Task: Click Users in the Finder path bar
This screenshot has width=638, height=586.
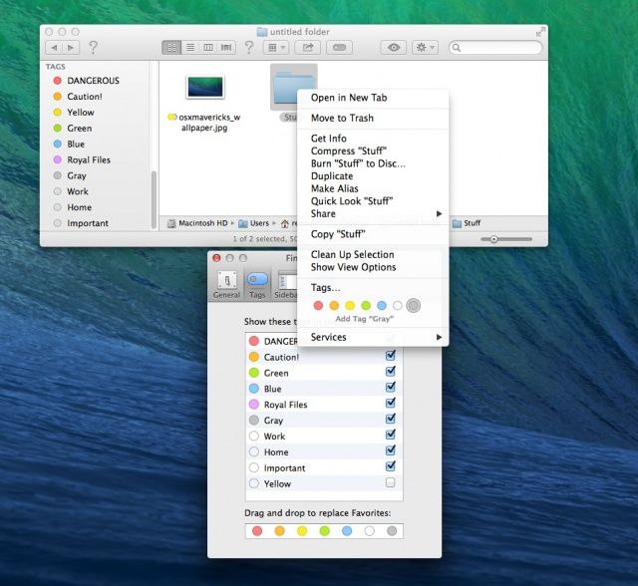Action: [x=253, y=223]
